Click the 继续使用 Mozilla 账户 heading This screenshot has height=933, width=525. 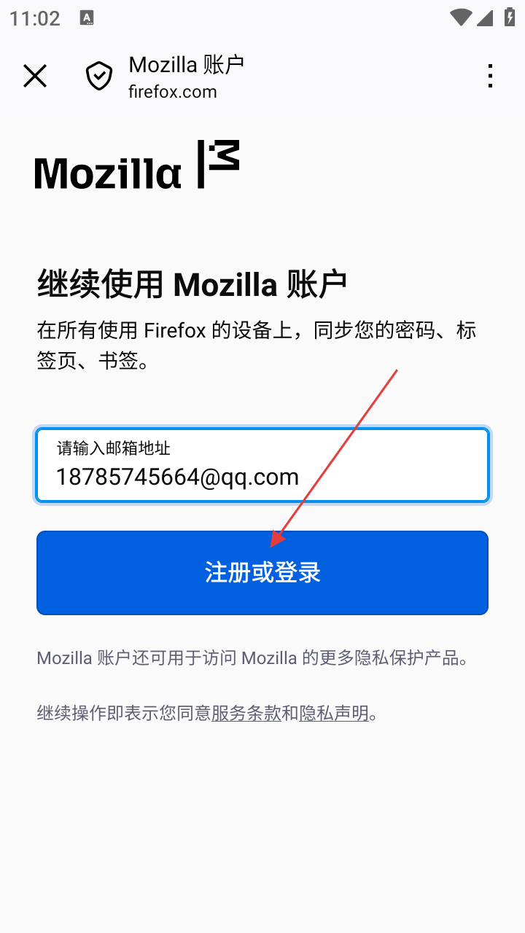[x=192, y=284]
